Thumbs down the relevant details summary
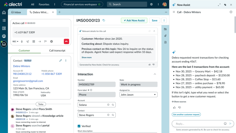Screen dimensions: 236x133 [154, 65]
